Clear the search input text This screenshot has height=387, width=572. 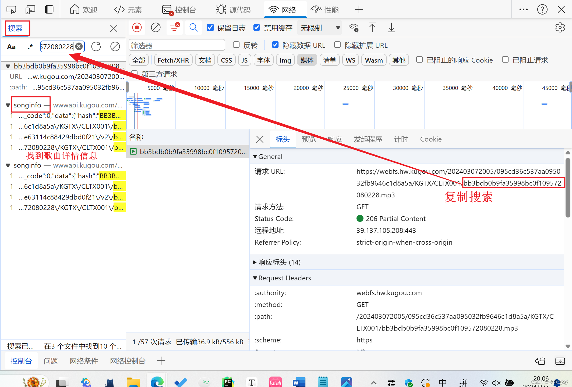(x=79, y=46)
